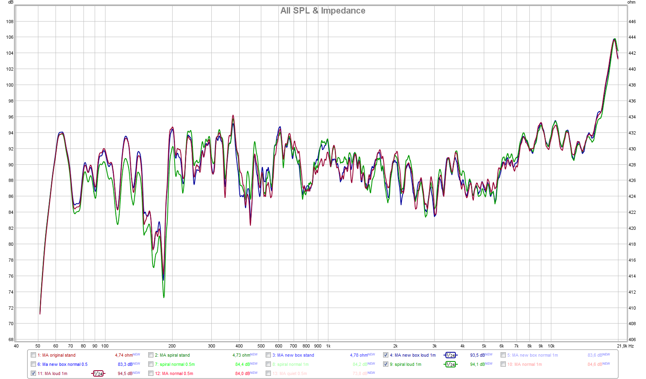646x379 pixels.
Task: Click the 446 ohm axis tick label
Action: 632,22
